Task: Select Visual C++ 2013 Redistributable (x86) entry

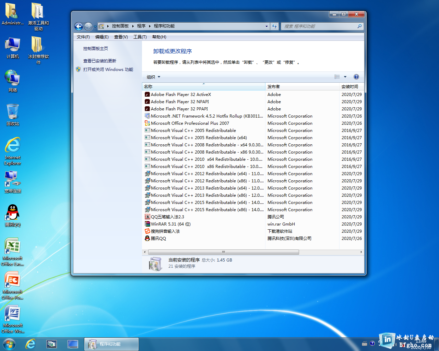Action: pyautogui.click(x=253, y=195)
